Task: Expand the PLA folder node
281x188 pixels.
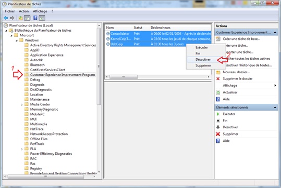Action: [x=22, y=149]
